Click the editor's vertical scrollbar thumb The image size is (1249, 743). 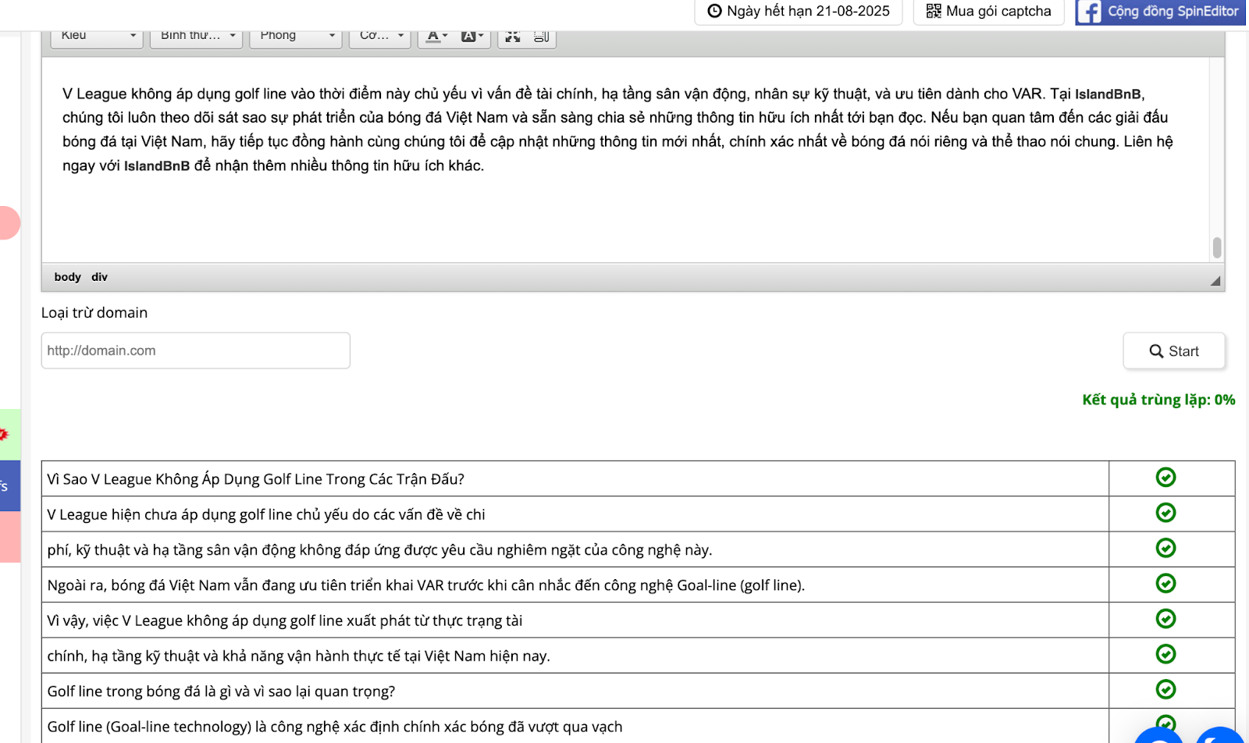point(1217,247)
